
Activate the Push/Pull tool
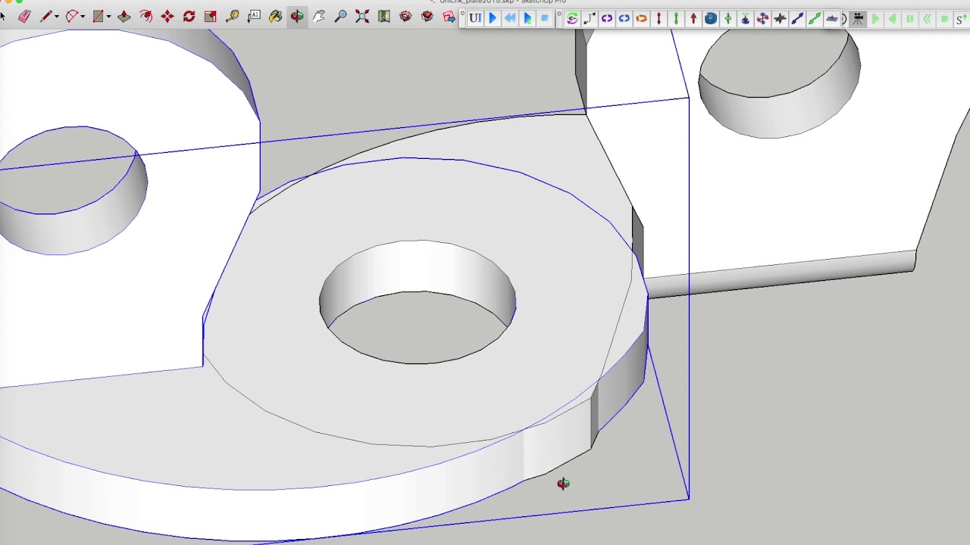pos(124,16)
